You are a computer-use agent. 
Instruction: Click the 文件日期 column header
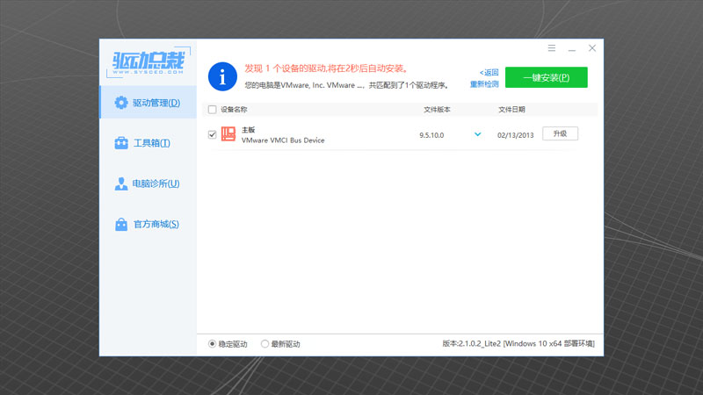pyautogui.click(x=511, y=110)
